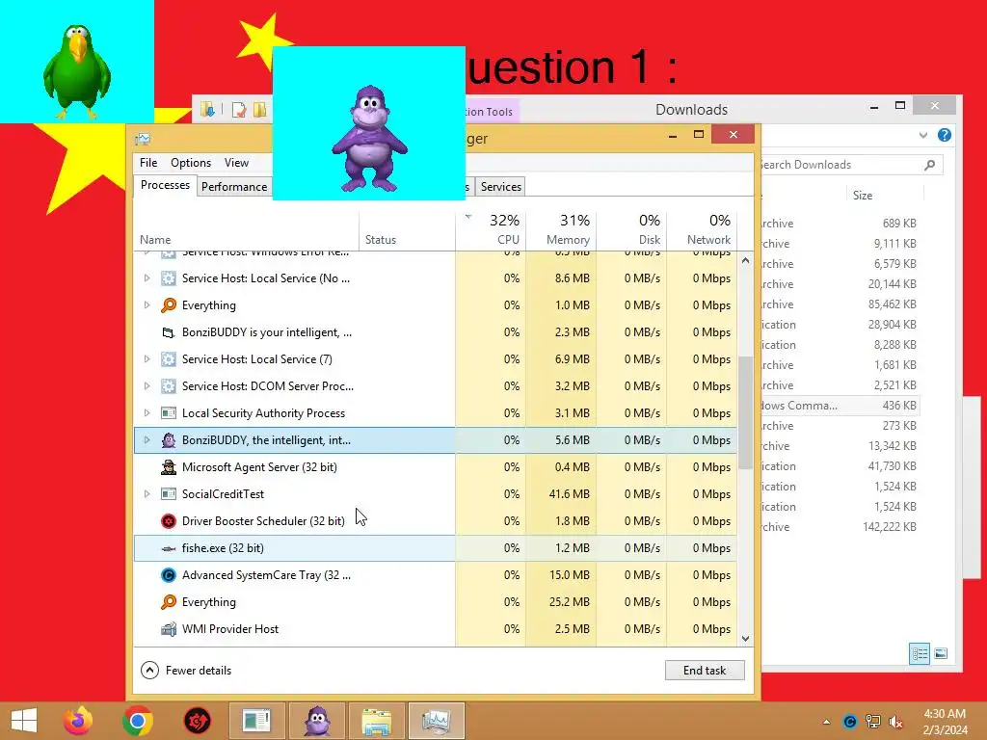Expand the BonziBUDDY, the intelligent process
The height and width of the screenshot is (740, 987).
coord(147,439)
